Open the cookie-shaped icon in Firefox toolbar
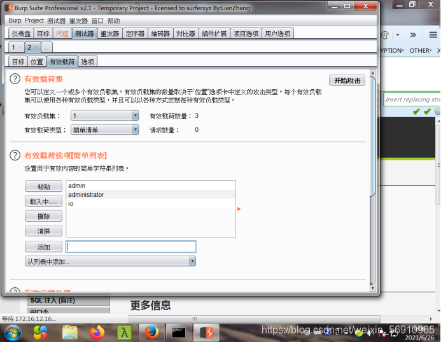 click(x=385, y=35)
